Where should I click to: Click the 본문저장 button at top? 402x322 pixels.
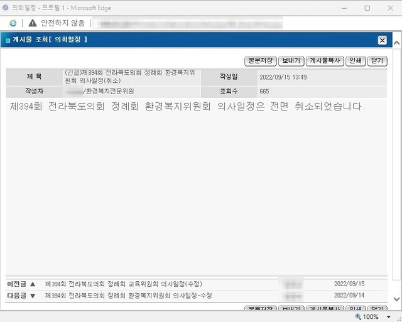pos(260,61)
